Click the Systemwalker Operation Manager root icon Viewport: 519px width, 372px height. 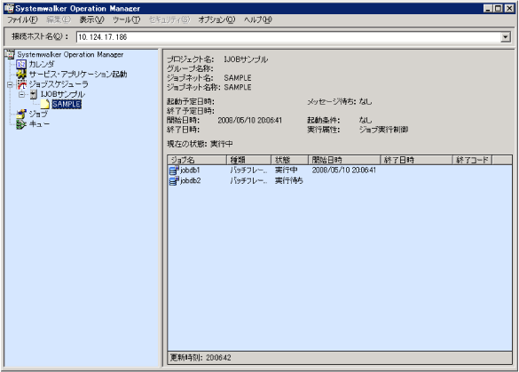click(10, 54)
